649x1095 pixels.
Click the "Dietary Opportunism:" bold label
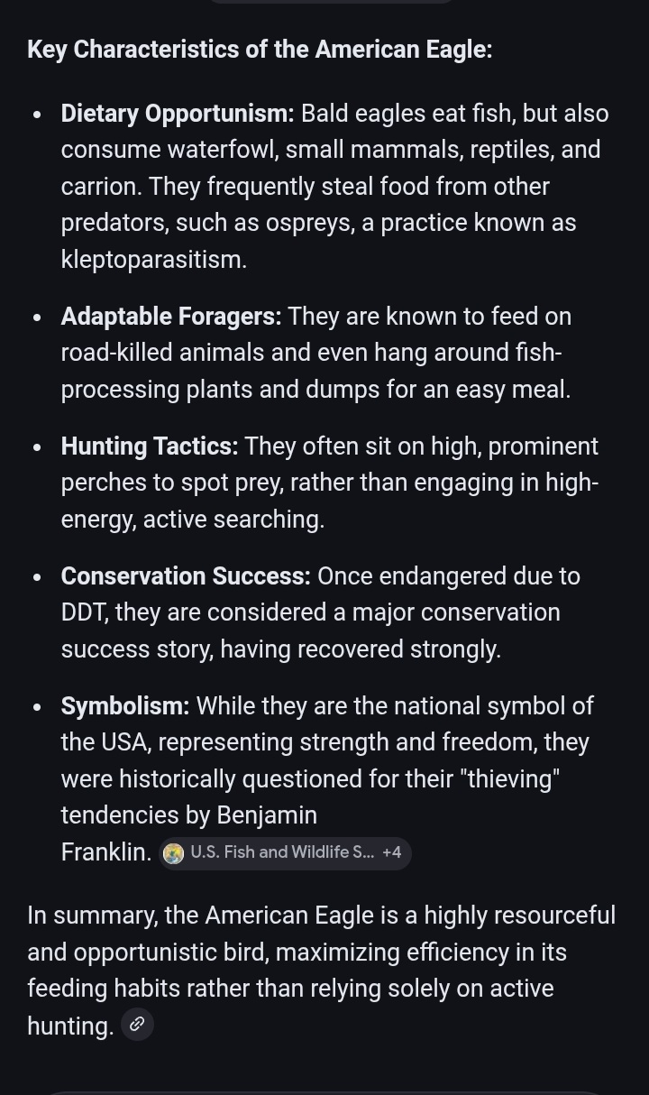click(x=178, y=114)
